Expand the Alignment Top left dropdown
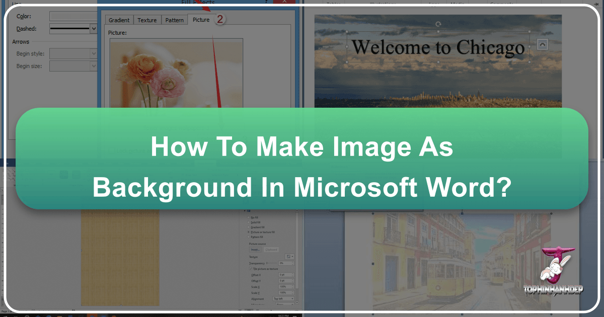Viewport: 604px width, 317px height. click(x=283, y=298)
